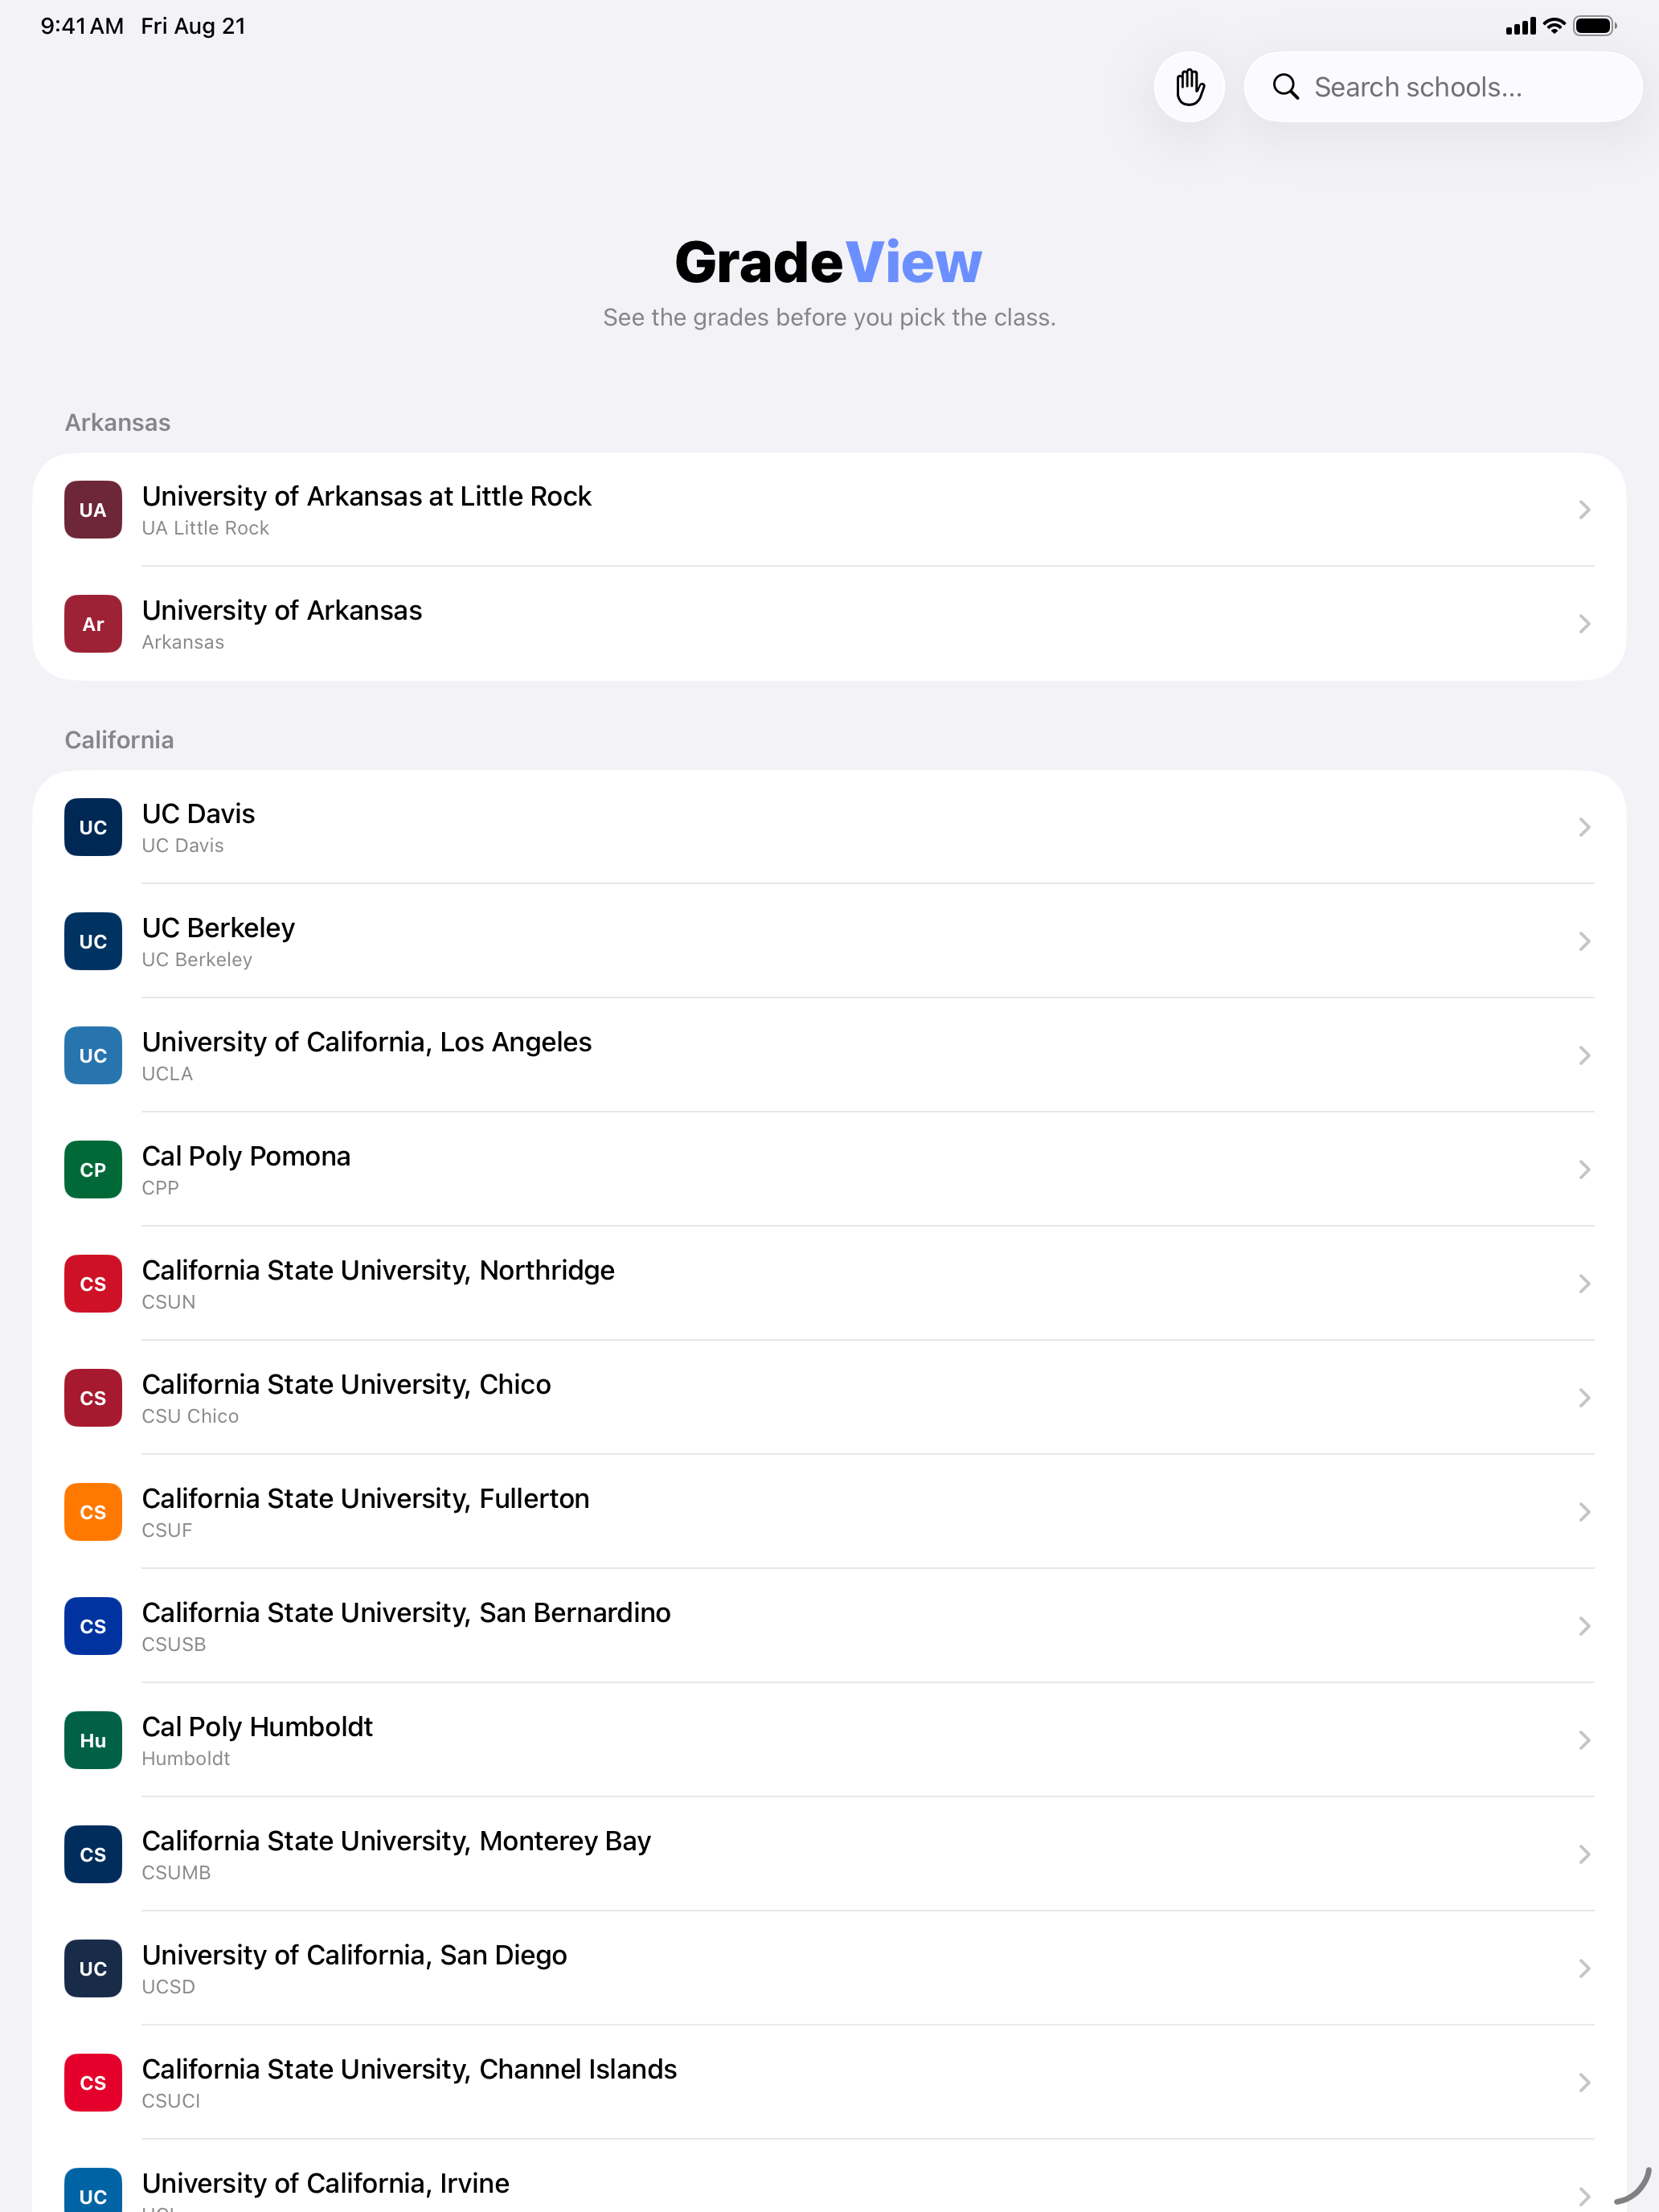Image resolution: width=1659 pixels, height=2212 pixels.
Task: Open the UC Davis school entry
Action: [x=829, y=827]
